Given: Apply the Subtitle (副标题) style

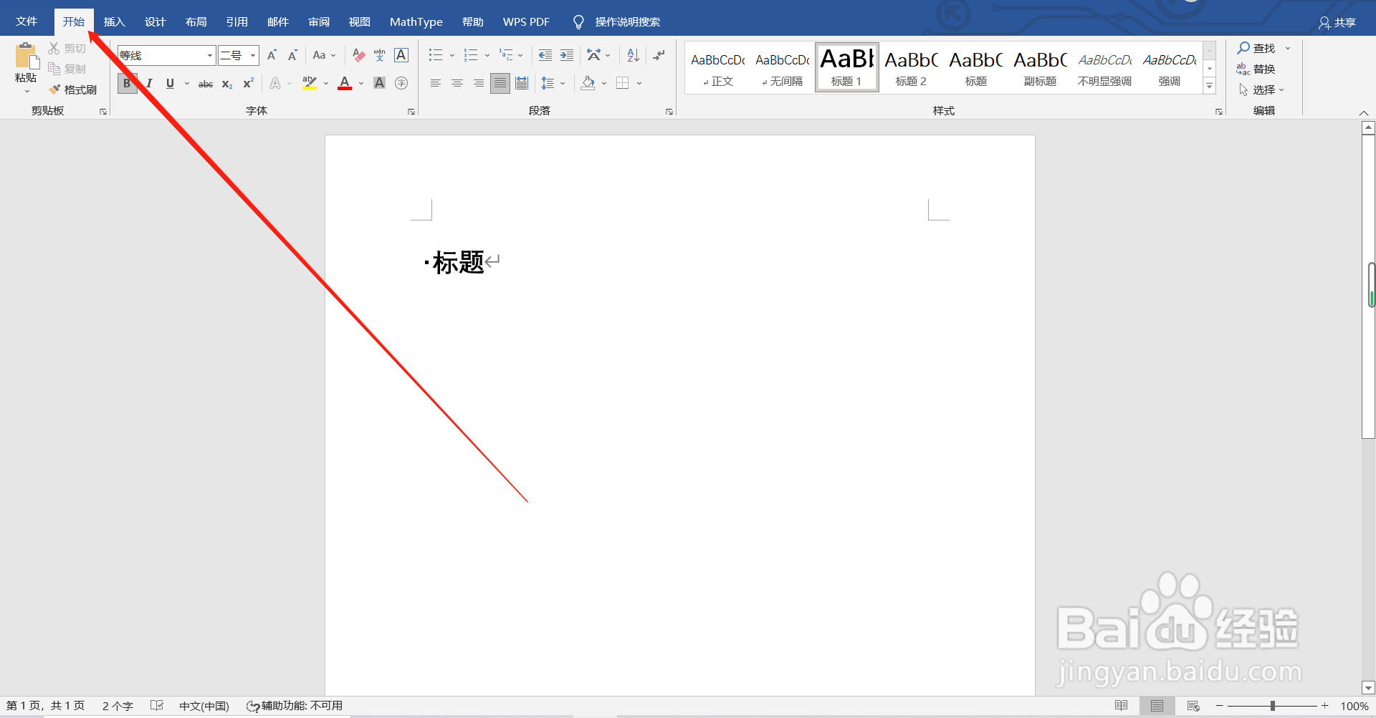Looking at the screenshot, I should [x=1040, y=68].
